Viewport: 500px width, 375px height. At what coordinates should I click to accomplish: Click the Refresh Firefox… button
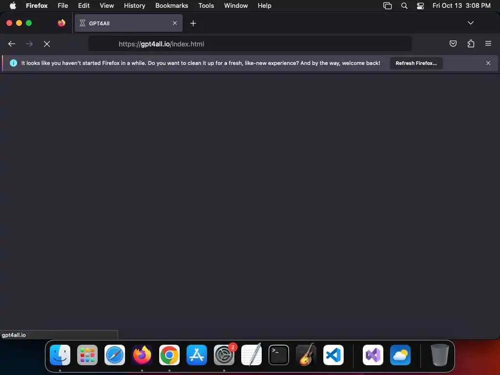(x=416, y=63)
